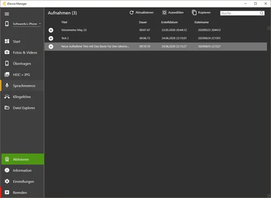The height and width of the screenshot is (198, 271).
Task: Open the Übertragen section
Action: 22,63
